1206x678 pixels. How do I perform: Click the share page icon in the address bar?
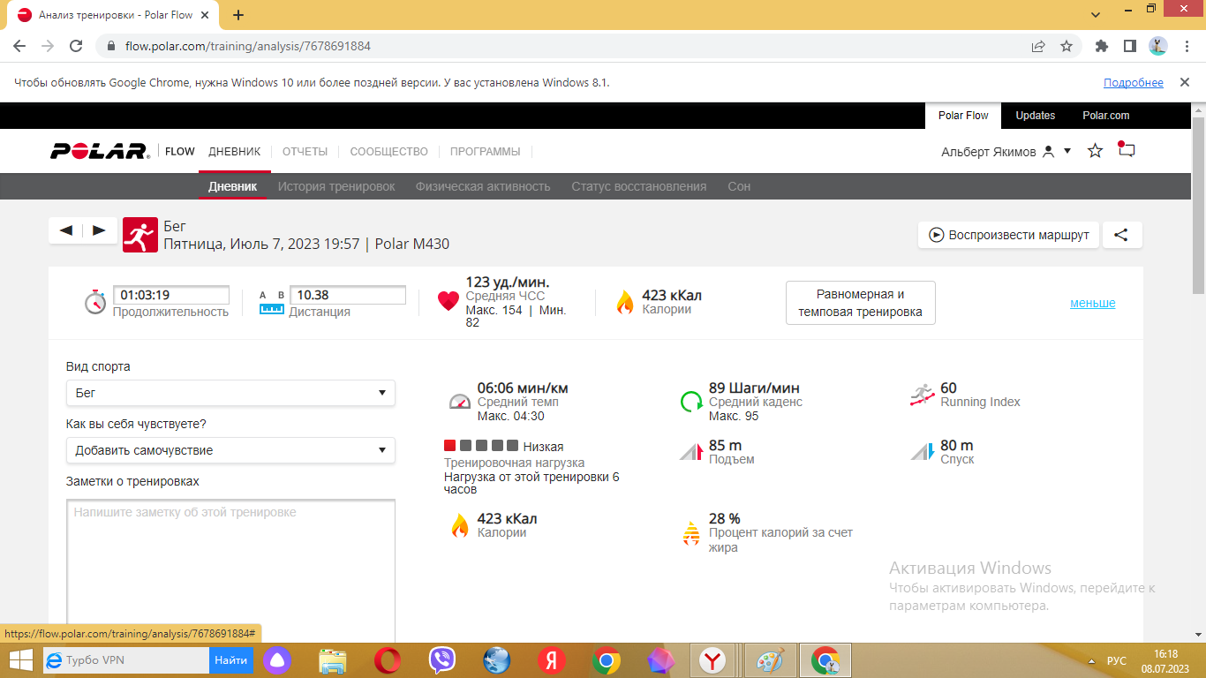(x=1038, y=46)
